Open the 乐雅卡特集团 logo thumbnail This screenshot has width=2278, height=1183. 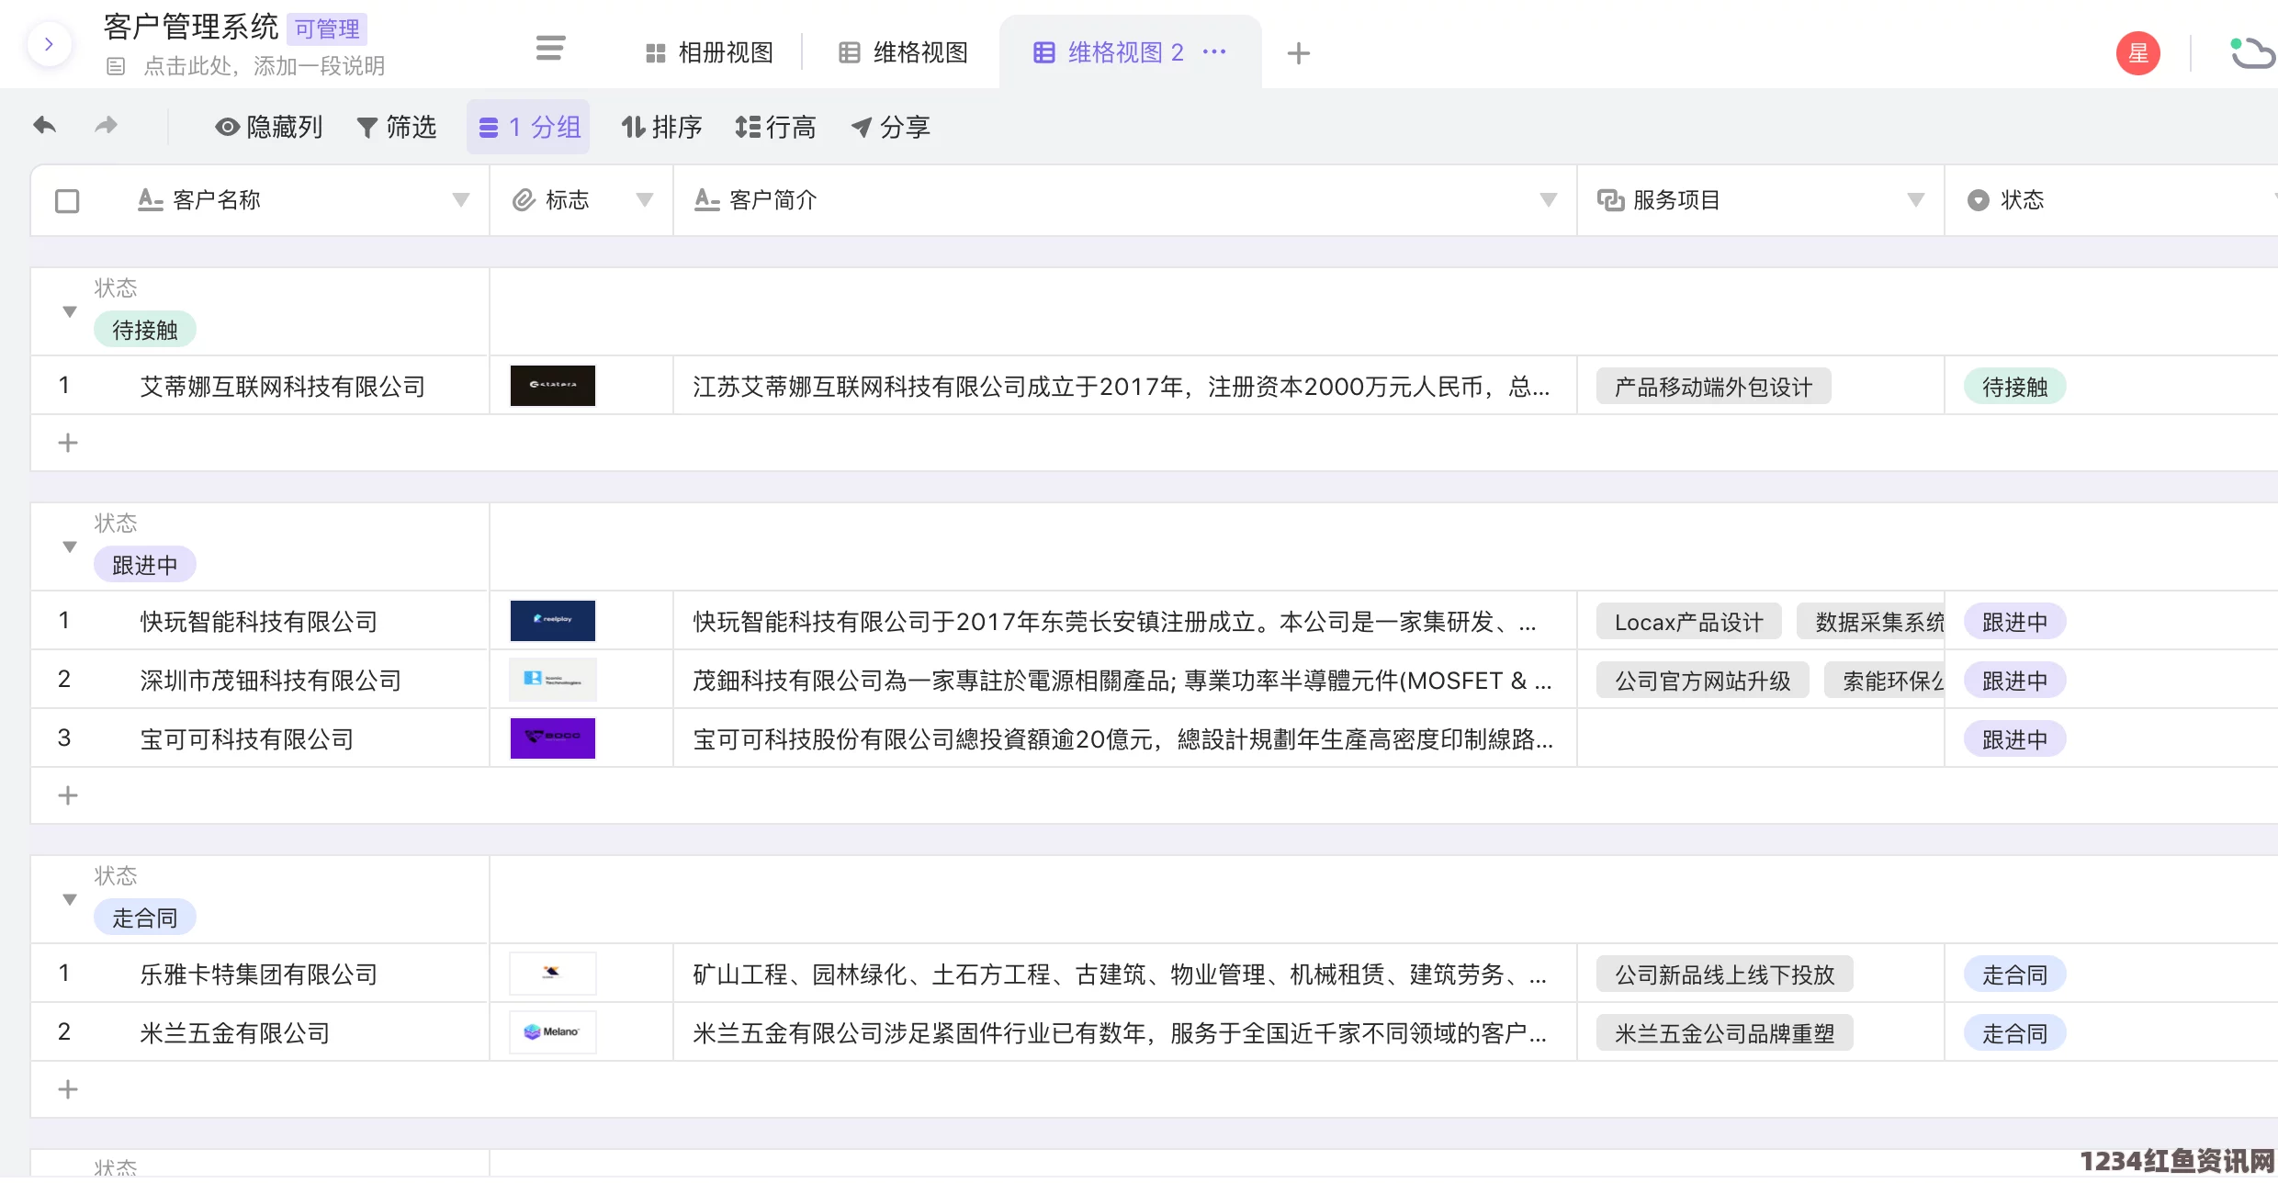[x=553, y=974]
